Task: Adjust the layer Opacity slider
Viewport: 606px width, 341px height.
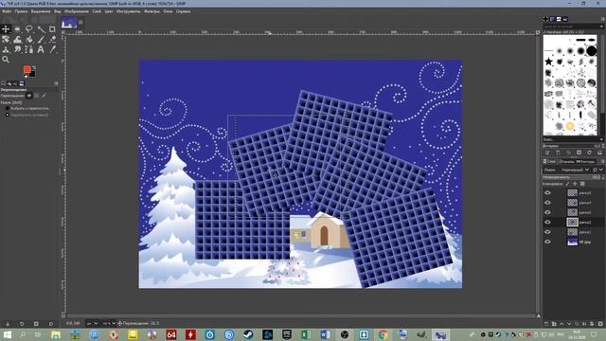Action: tap(572, 177)
